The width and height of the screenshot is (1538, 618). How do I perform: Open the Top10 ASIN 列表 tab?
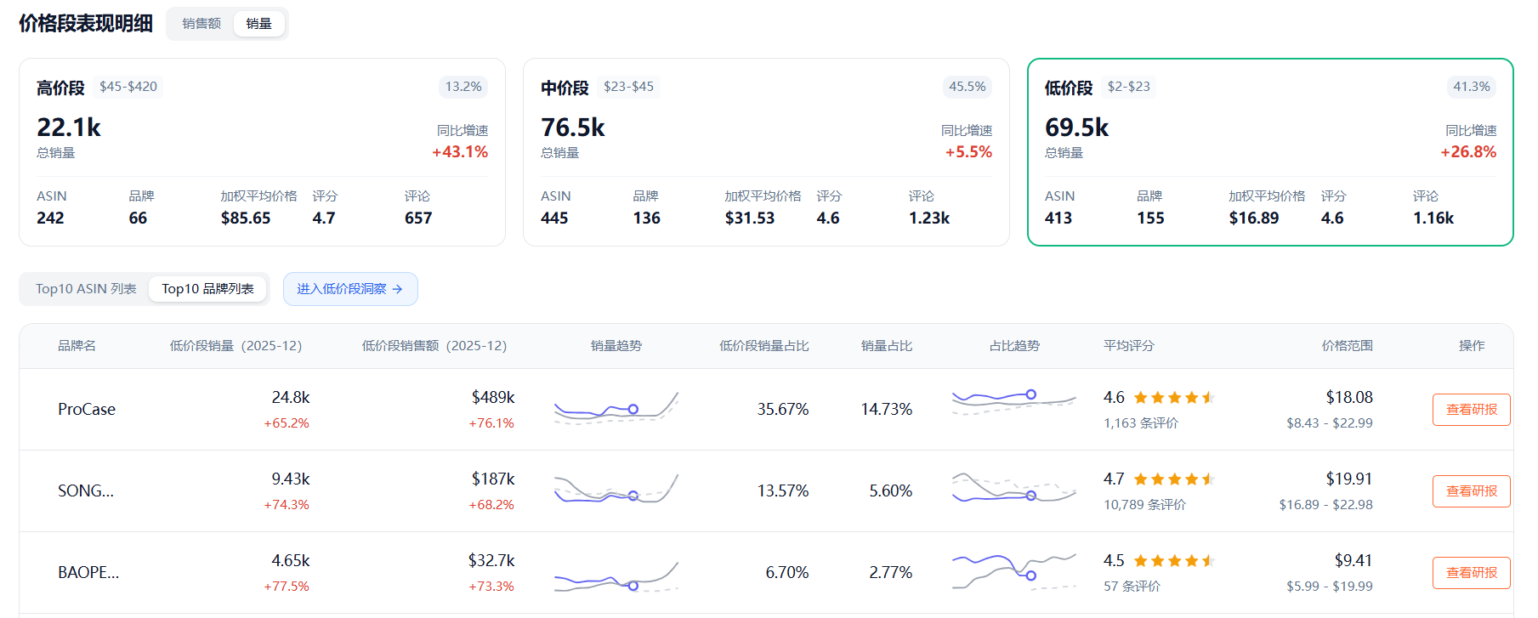86,289
